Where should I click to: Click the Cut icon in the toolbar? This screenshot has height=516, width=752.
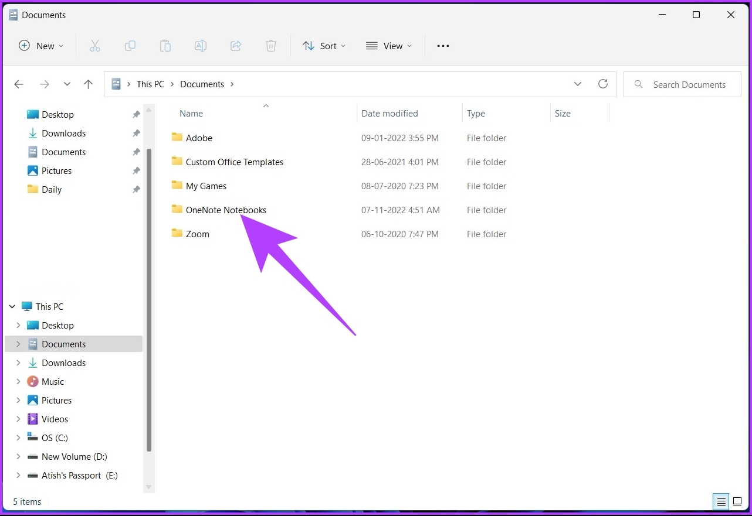(x=95, y=46)
